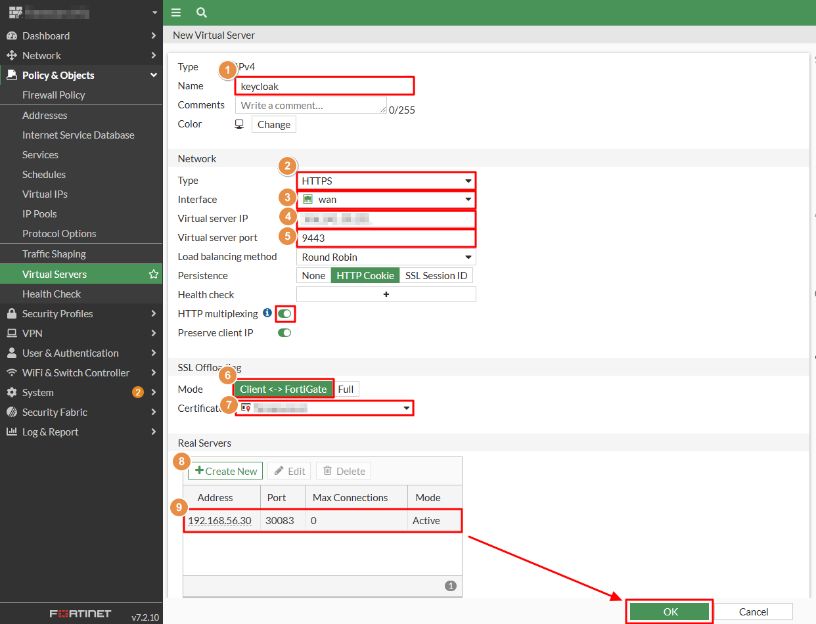Click the VPN monitor icon
816x624 pixels.
[x=11, y=333]
